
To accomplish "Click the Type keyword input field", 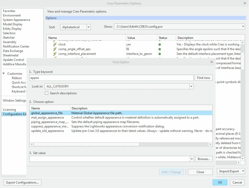I will pyautogui.click(x=111, y=78).
